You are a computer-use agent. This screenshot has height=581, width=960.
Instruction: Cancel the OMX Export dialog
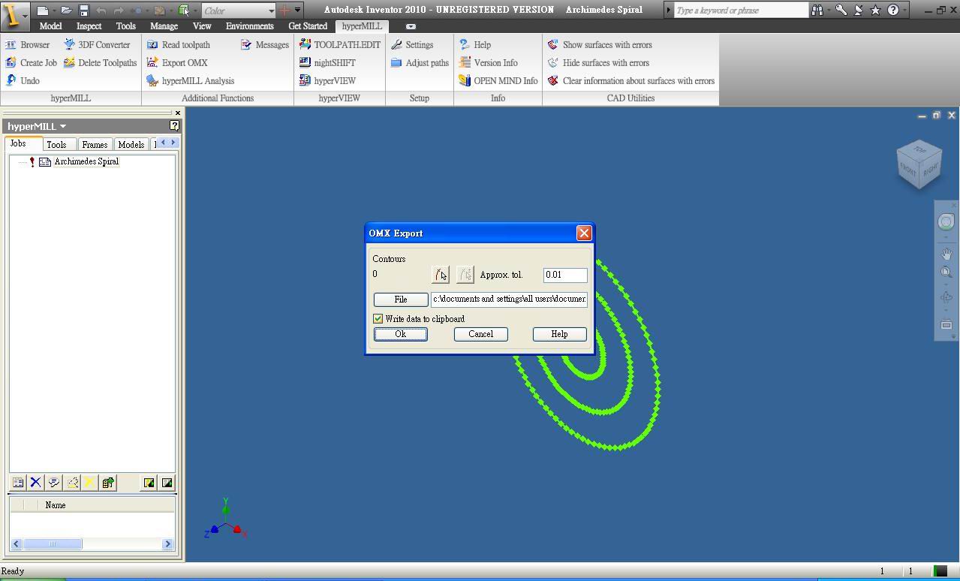(x=481, y=334)
